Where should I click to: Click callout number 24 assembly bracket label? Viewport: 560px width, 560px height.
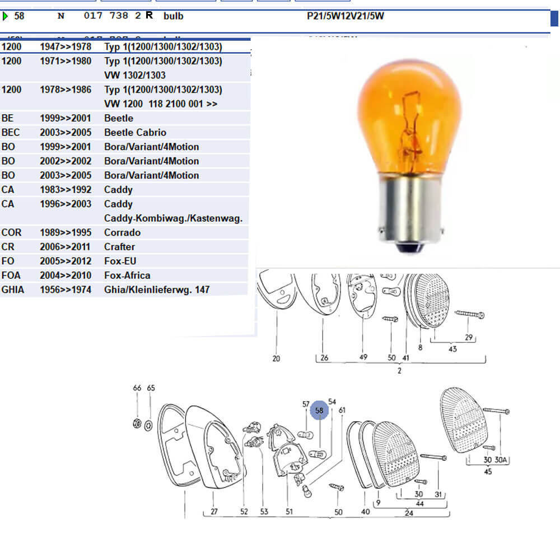[x=409, y=512]
